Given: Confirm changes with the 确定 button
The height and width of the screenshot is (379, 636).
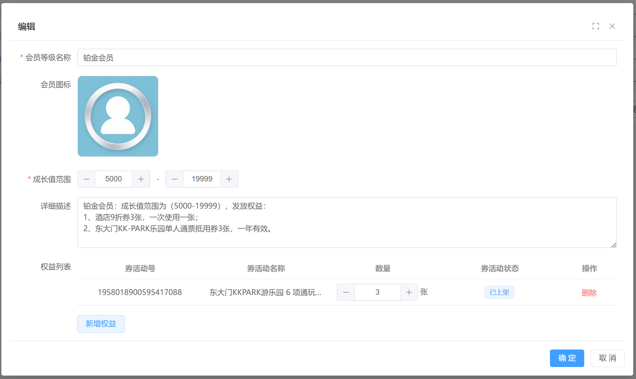Looking at the screenshot, I should pyautogui.click(x=567, y=358).
